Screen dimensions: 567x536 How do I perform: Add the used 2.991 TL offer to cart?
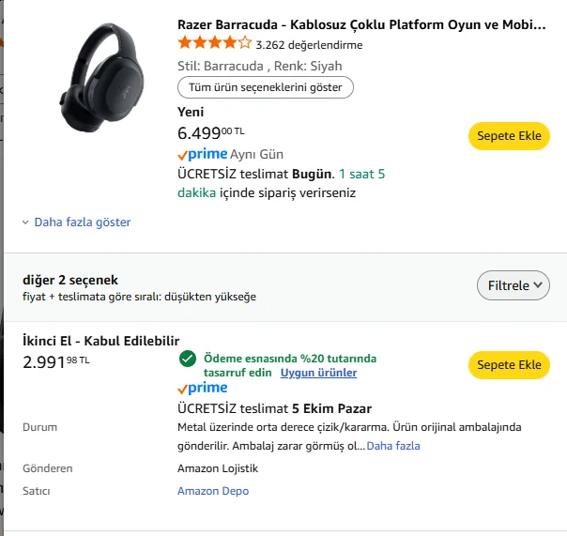[x=509, y=365]
